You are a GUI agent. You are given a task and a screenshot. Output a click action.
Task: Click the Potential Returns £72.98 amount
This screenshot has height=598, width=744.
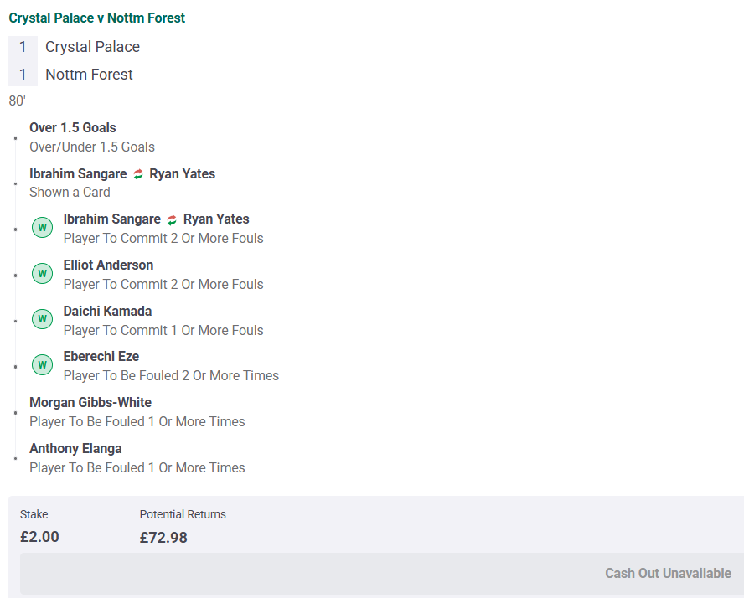pos(163,538)
